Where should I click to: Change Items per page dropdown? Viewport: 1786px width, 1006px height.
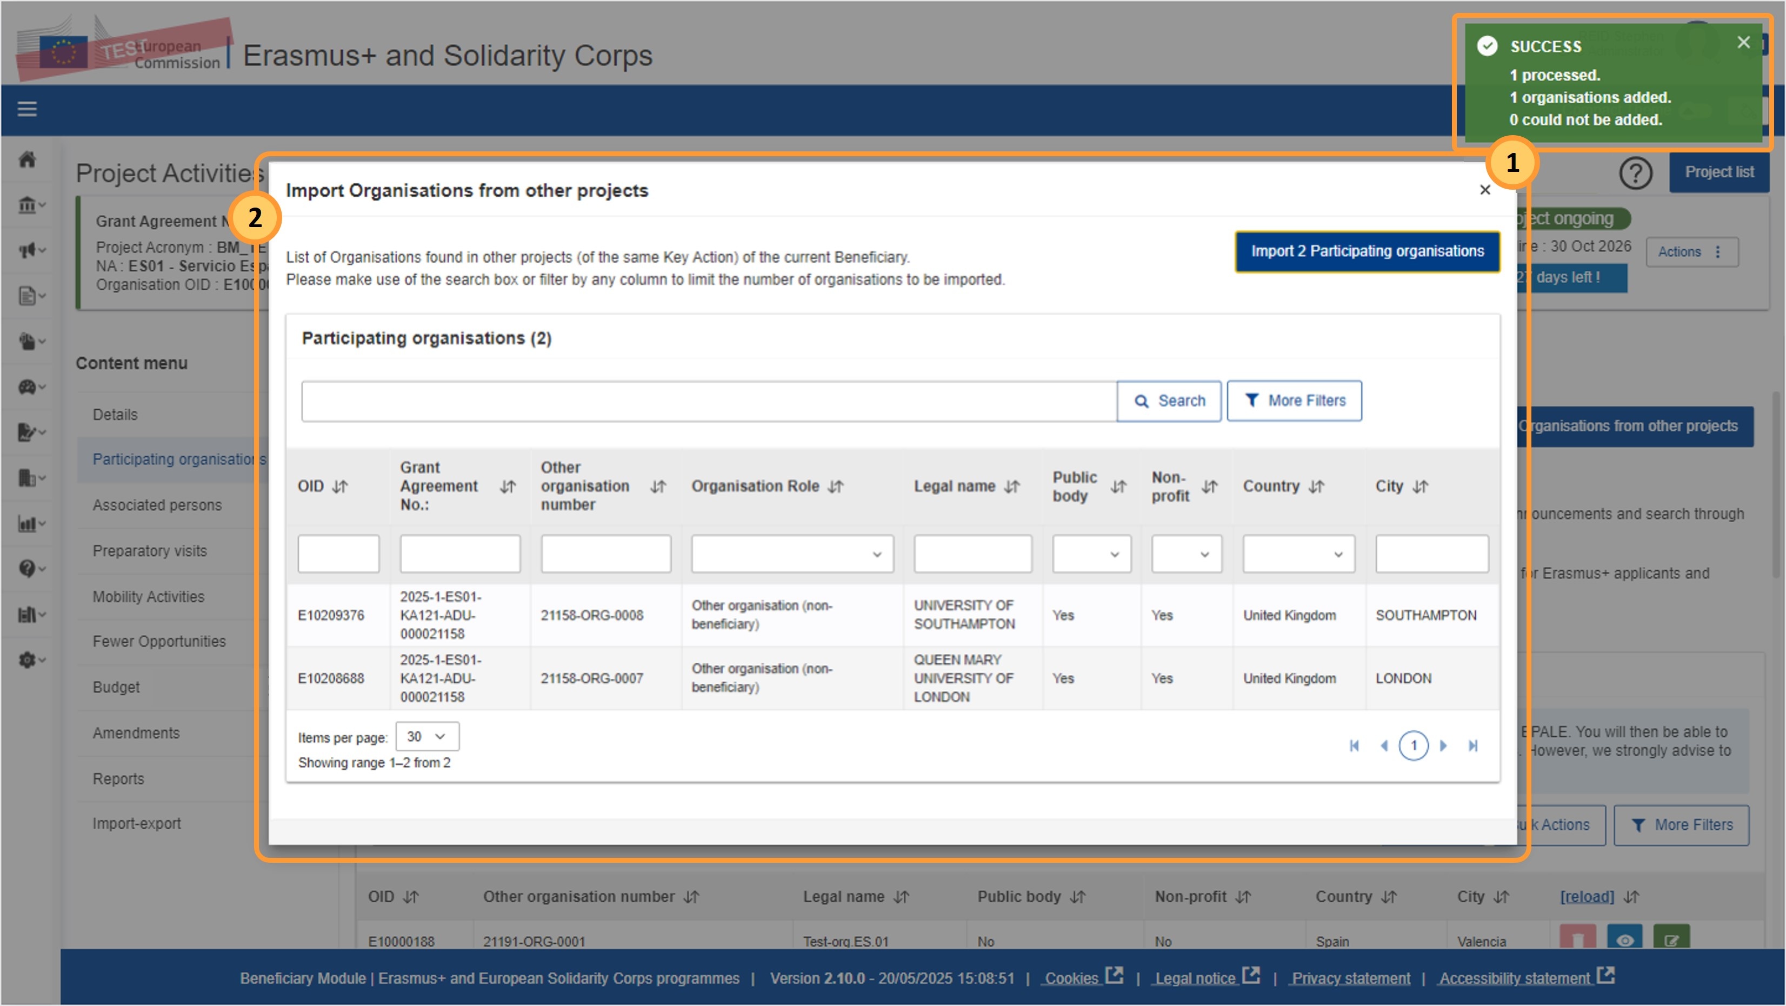point(427,736)
